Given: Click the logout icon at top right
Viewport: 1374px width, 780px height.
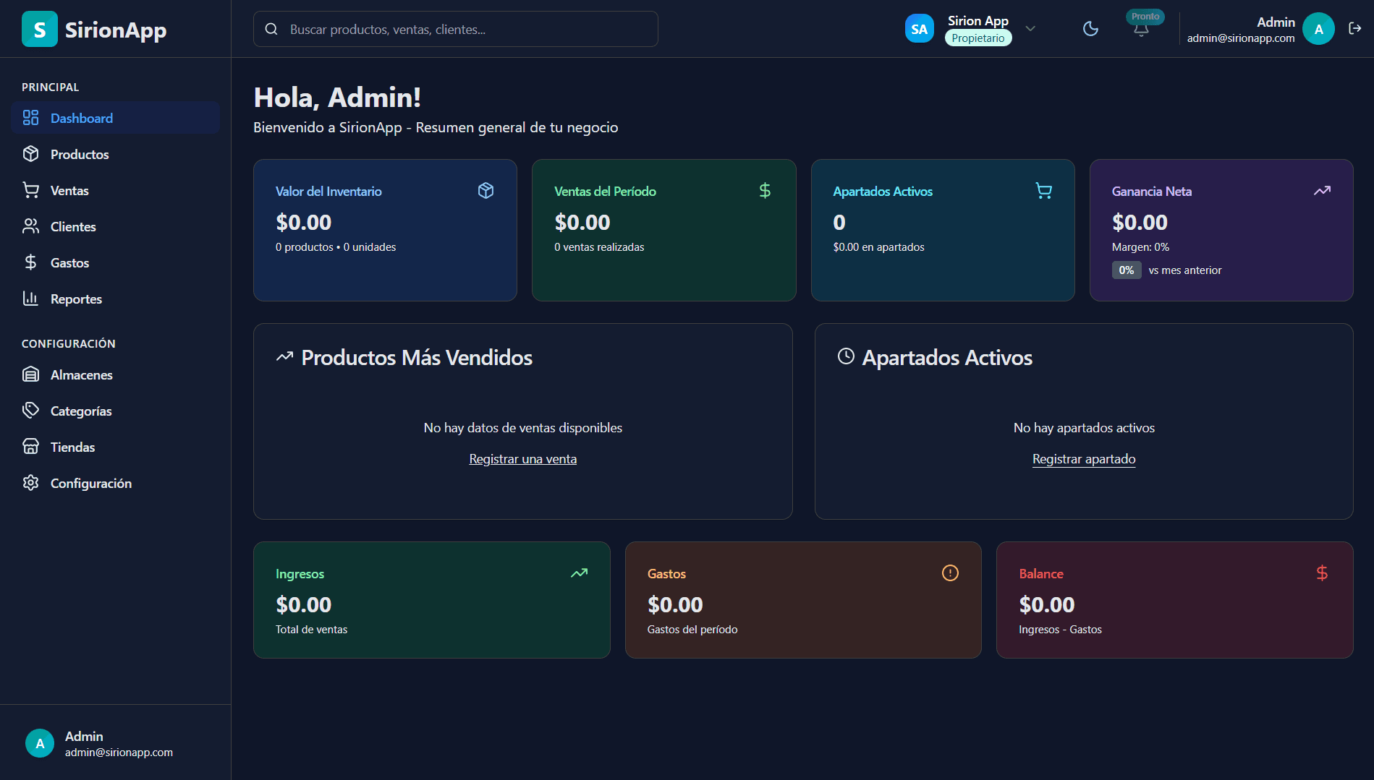Looking at the screenshot, I should pyautogui.click(x=1354, y=28).
